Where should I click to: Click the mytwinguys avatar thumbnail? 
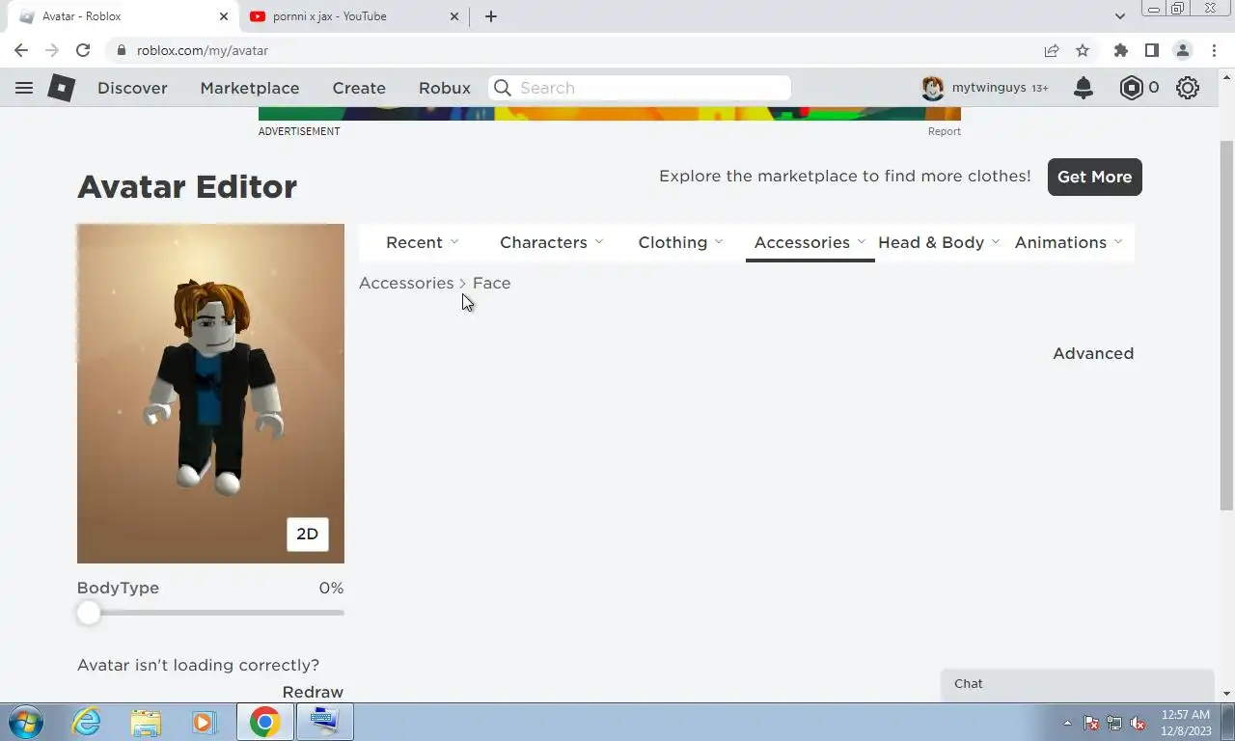[932, 88]
